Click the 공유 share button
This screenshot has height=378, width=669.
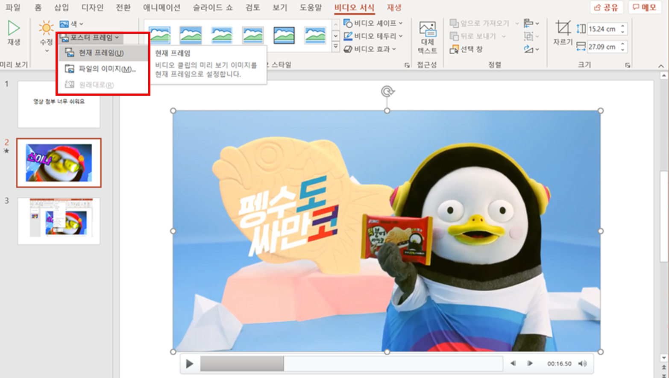pos(607,7)
